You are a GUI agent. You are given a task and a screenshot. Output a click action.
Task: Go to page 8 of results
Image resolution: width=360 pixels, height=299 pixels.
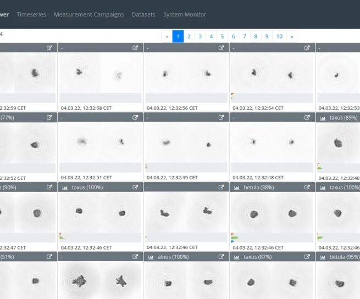pyautogui.click(x=256, y=36)
